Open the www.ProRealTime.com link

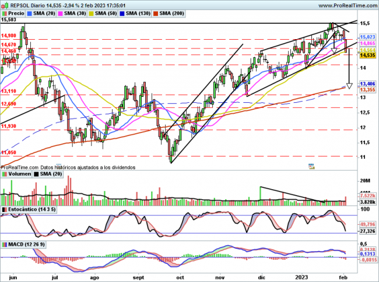[339, 5]
